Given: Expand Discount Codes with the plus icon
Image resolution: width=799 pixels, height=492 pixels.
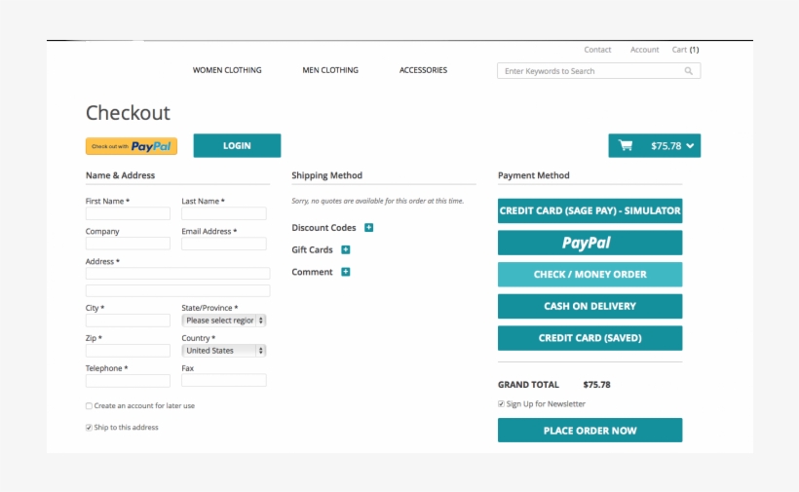Looking at the screenshot, I should pos(369,228).
